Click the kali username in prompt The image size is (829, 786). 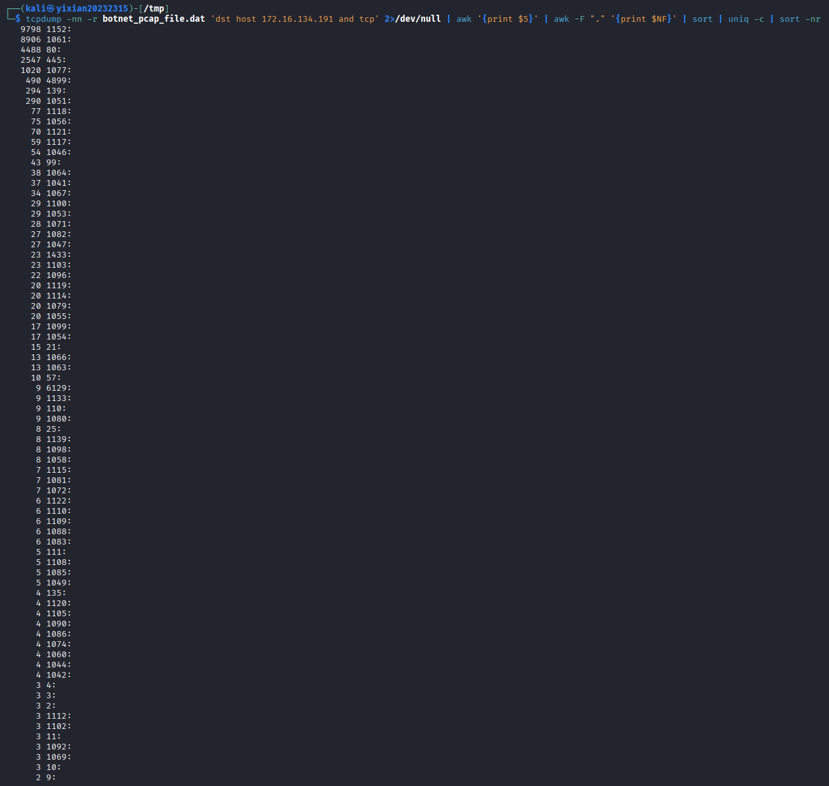click(35, 8)
